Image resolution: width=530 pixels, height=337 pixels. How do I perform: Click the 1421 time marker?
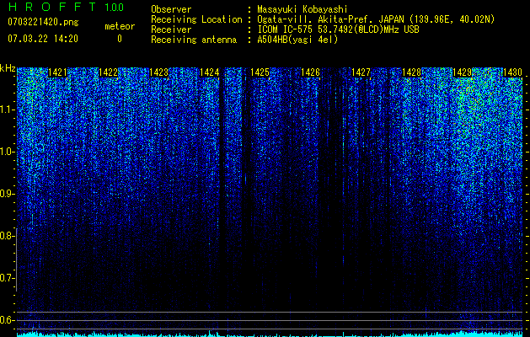coord(57,72)
